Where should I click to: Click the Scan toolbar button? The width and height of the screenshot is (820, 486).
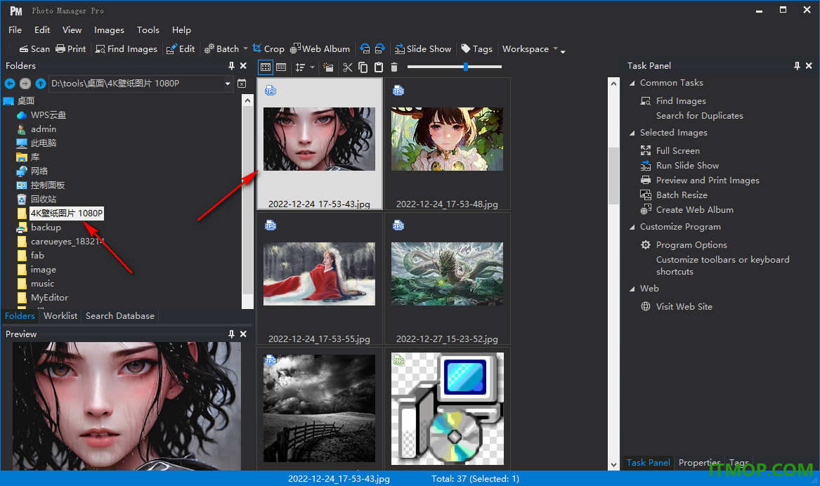34,48
